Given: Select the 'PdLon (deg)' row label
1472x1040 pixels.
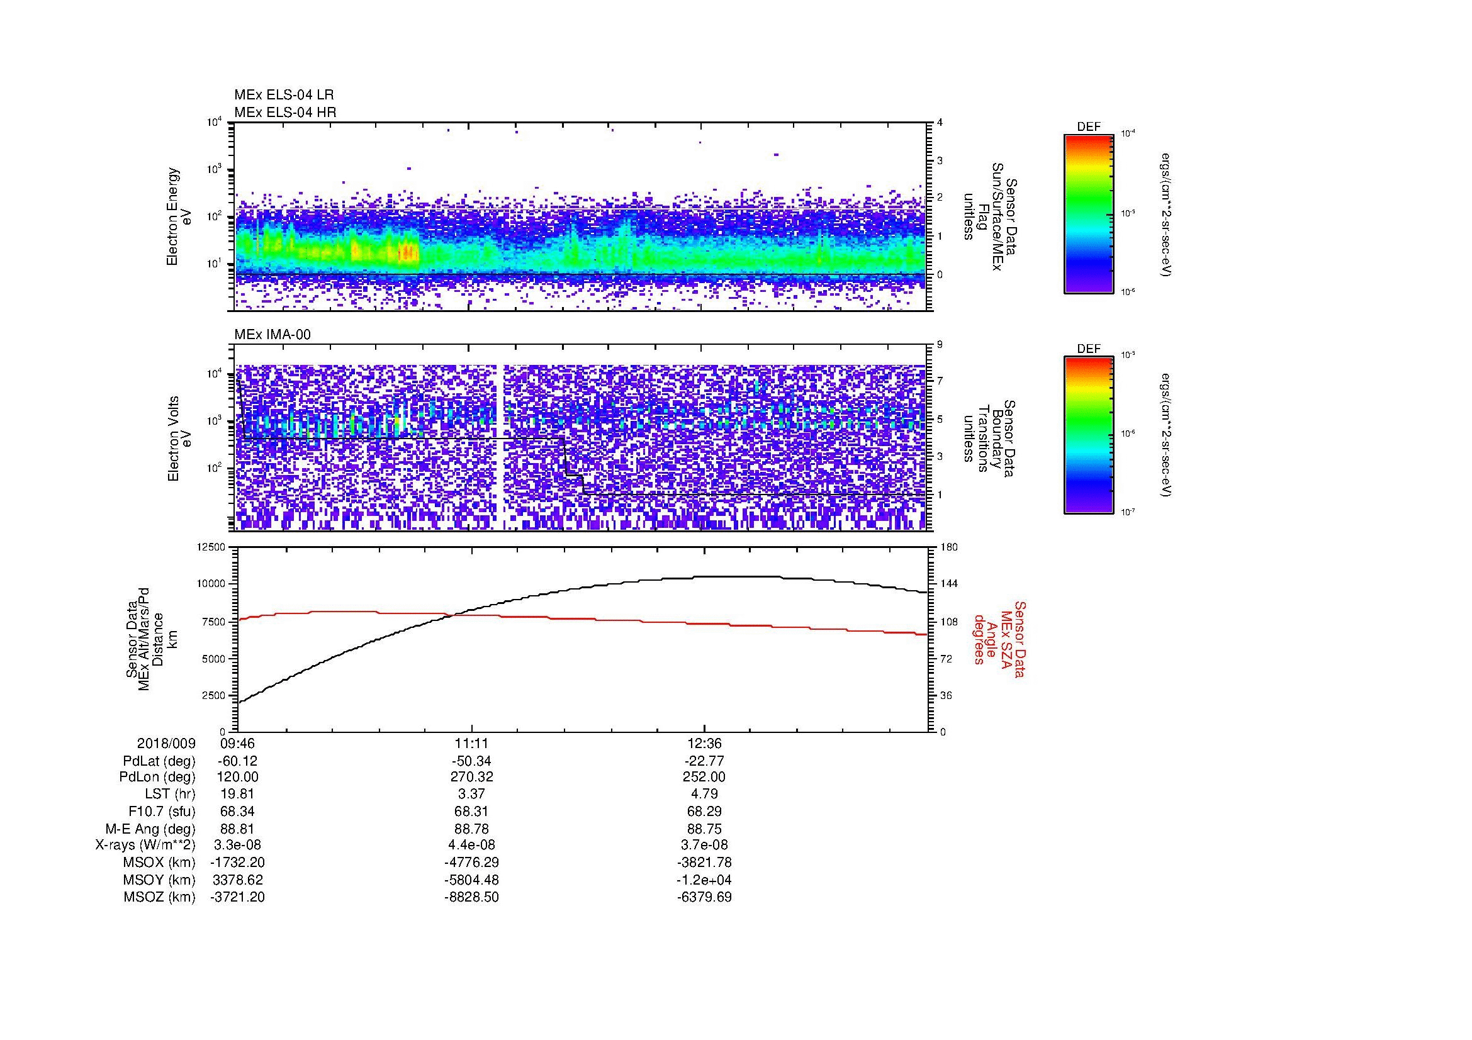Looking at the screenshot, I should tap(157, 777).
